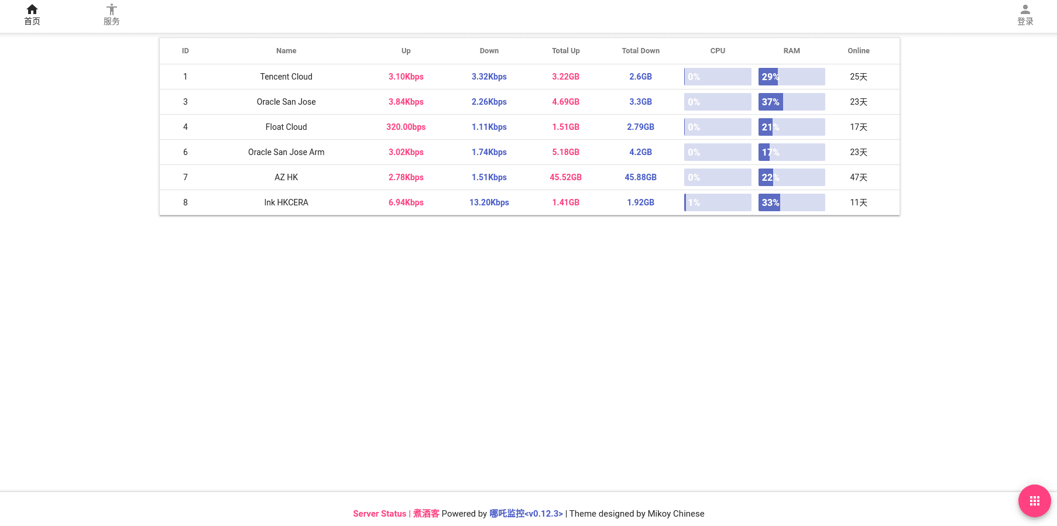The image size is (1057, 526).
Task: Click the 29% RAM bar for Tencent Cloud
Action: 791,77
